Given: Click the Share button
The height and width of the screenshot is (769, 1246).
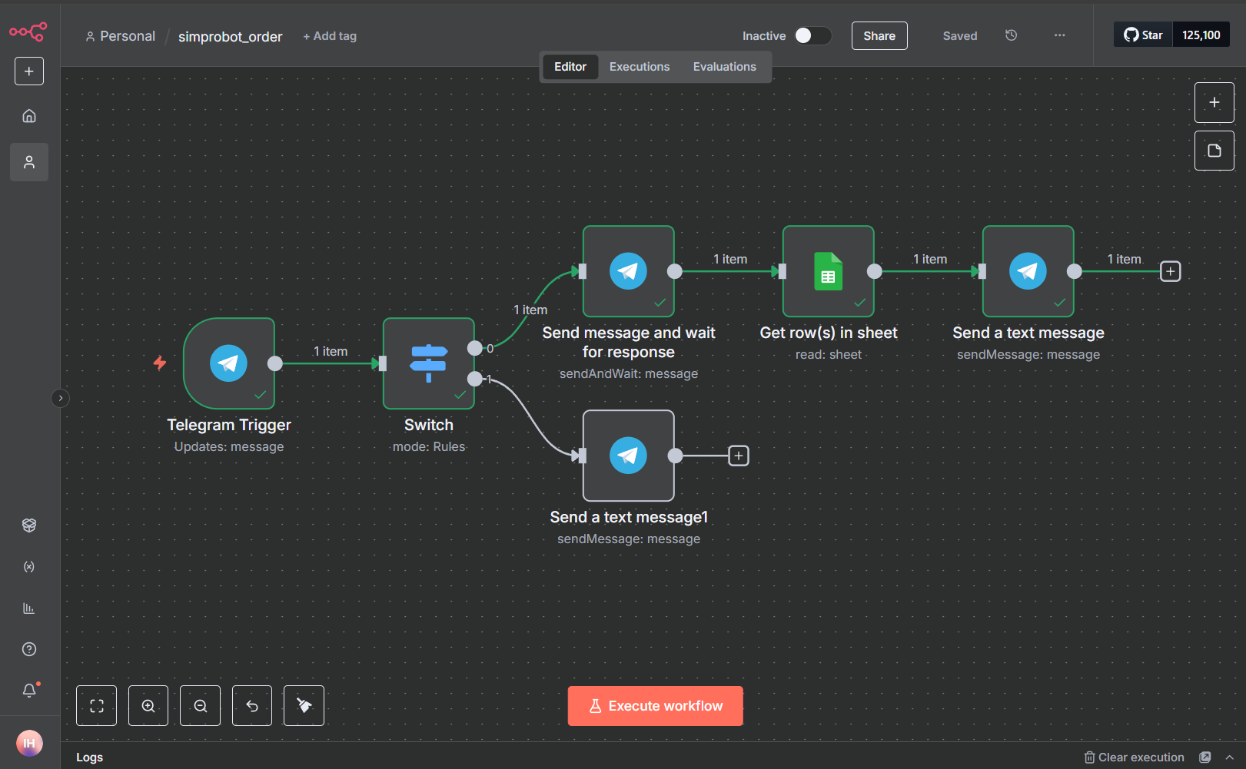Looking at the screenshot, I should [x=879, y=36].
